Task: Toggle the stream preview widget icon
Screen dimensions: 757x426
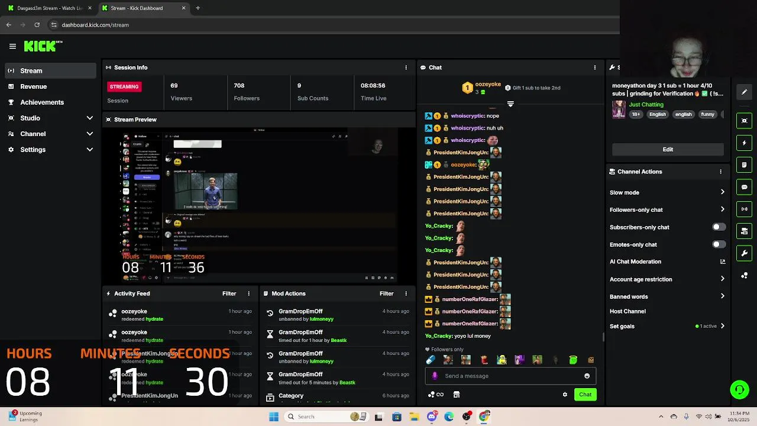Action: pos(745,121)
